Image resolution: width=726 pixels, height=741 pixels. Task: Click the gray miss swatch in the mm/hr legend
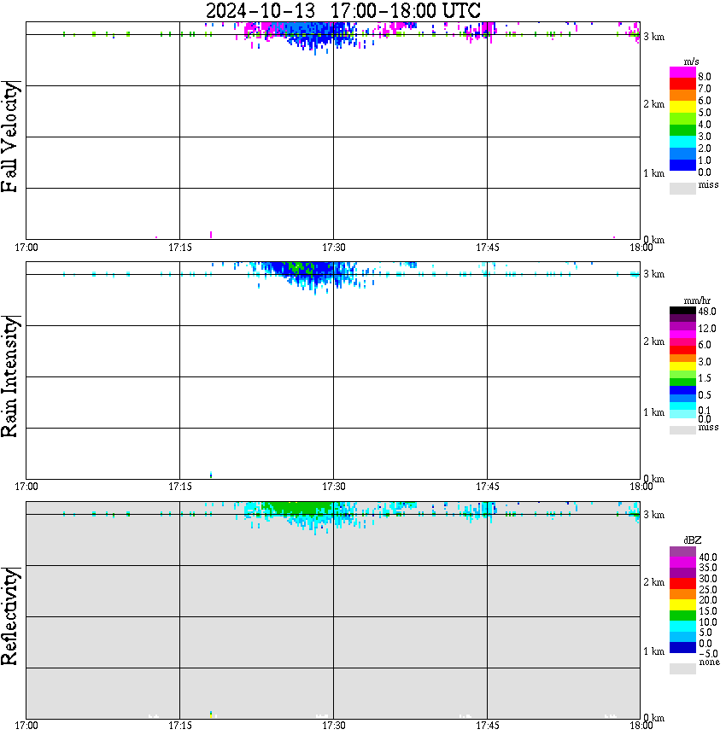682,430
